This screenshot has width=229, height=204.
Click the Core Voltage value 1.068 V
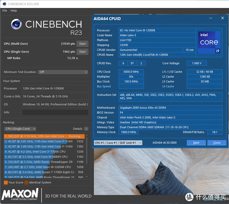[x=197, y=63]
